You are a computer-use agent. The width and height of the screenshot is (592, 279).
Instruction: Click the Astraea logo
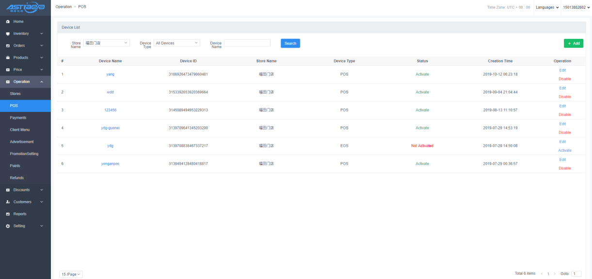[x=25, y=7]
